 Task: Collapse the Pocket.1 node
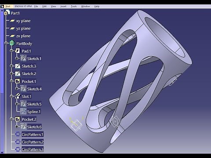[x=11, y=81]
